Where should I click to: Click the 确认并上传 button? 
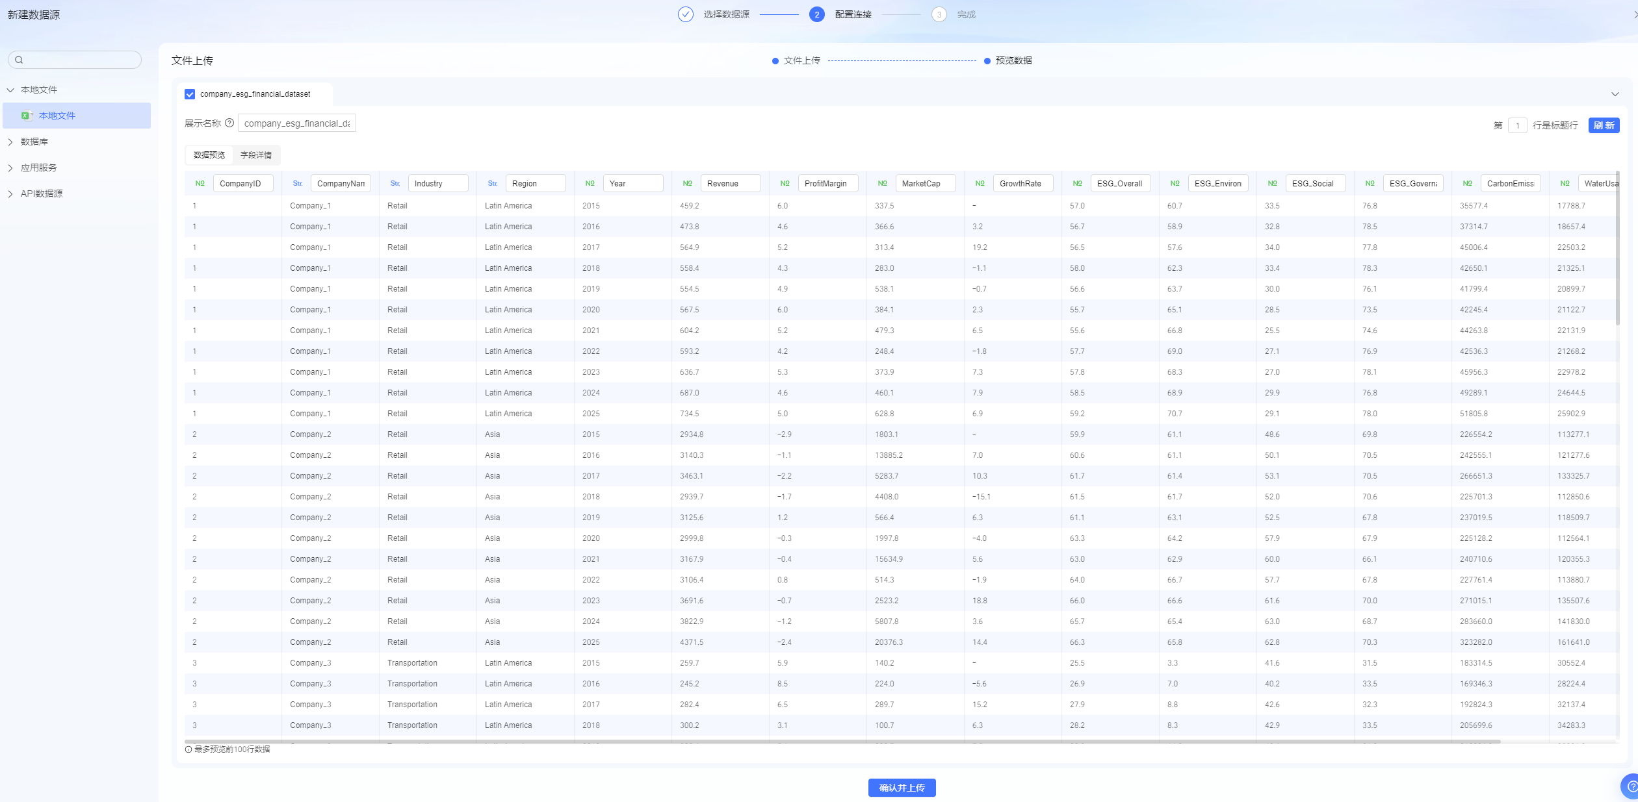[x=902, y=787]
